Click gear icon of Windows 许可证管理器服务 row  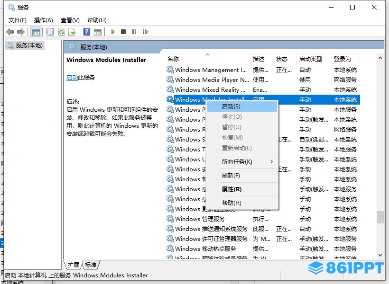170,239
